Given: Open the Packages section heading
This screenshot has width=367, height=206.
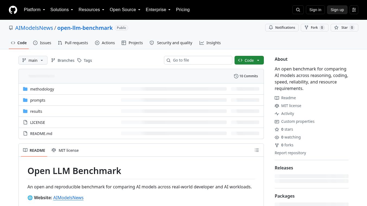Looking at the screenshot, I should pyautogui.click(x=284, y=196).
